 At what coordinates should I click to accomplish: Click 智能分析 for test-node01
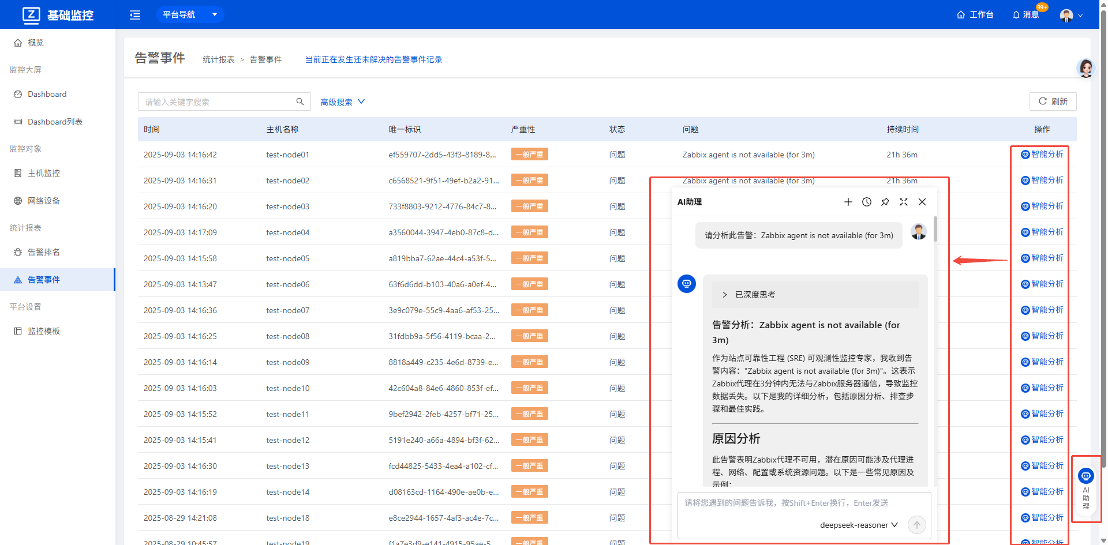(x=1042, y=155)
